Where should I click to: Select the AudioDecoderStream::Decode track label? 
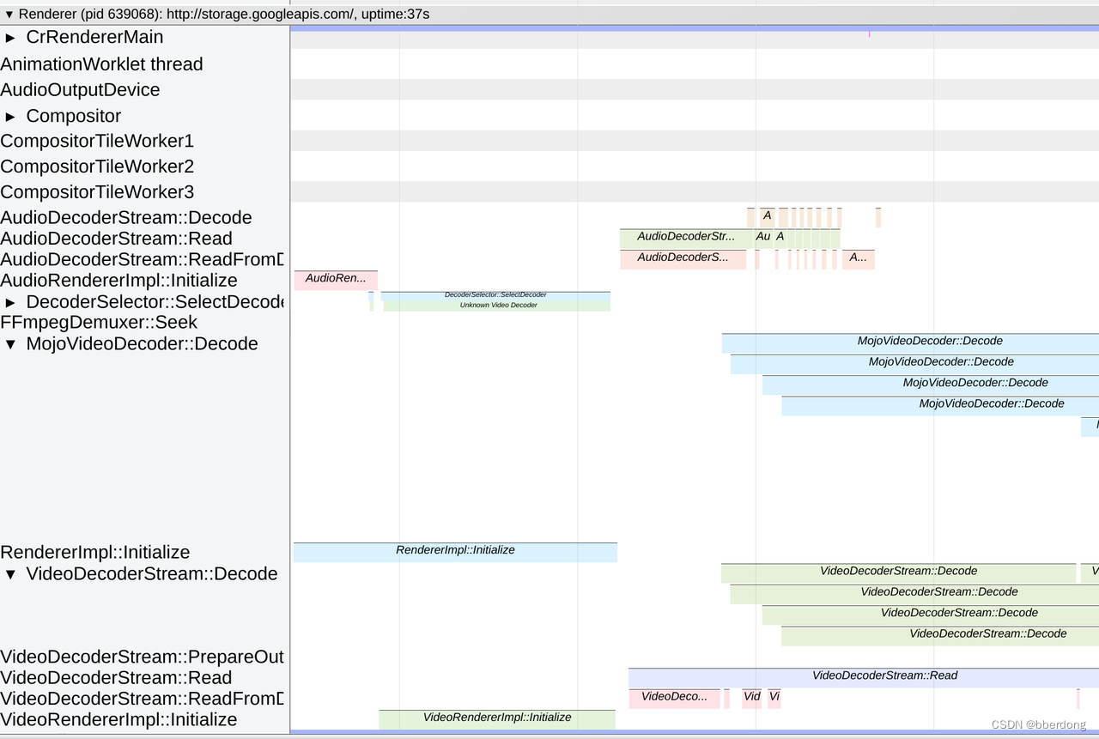point(126,218)
